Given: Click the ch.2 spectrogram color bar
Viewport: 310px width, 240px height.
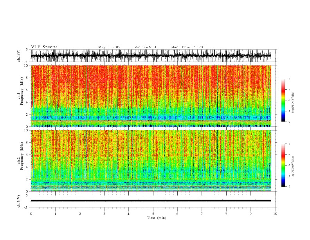Looking at the screenshot, I should [283, 165].
